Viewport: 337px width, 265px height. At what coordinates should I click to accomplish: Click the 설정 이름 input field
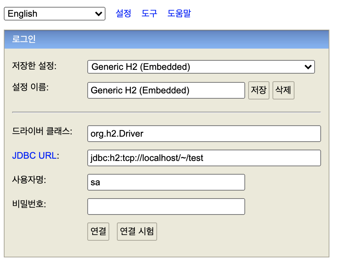pos(166,90)
